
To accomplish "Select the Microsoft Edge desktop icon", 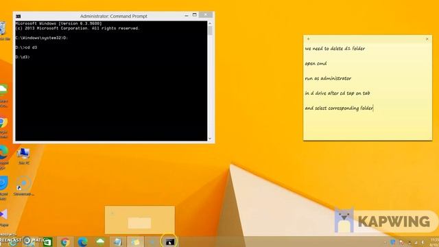I will click(4, 157).
